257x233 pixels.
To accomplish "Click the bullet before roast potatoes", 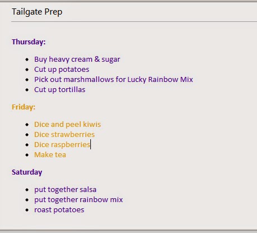I will point(27,210).
